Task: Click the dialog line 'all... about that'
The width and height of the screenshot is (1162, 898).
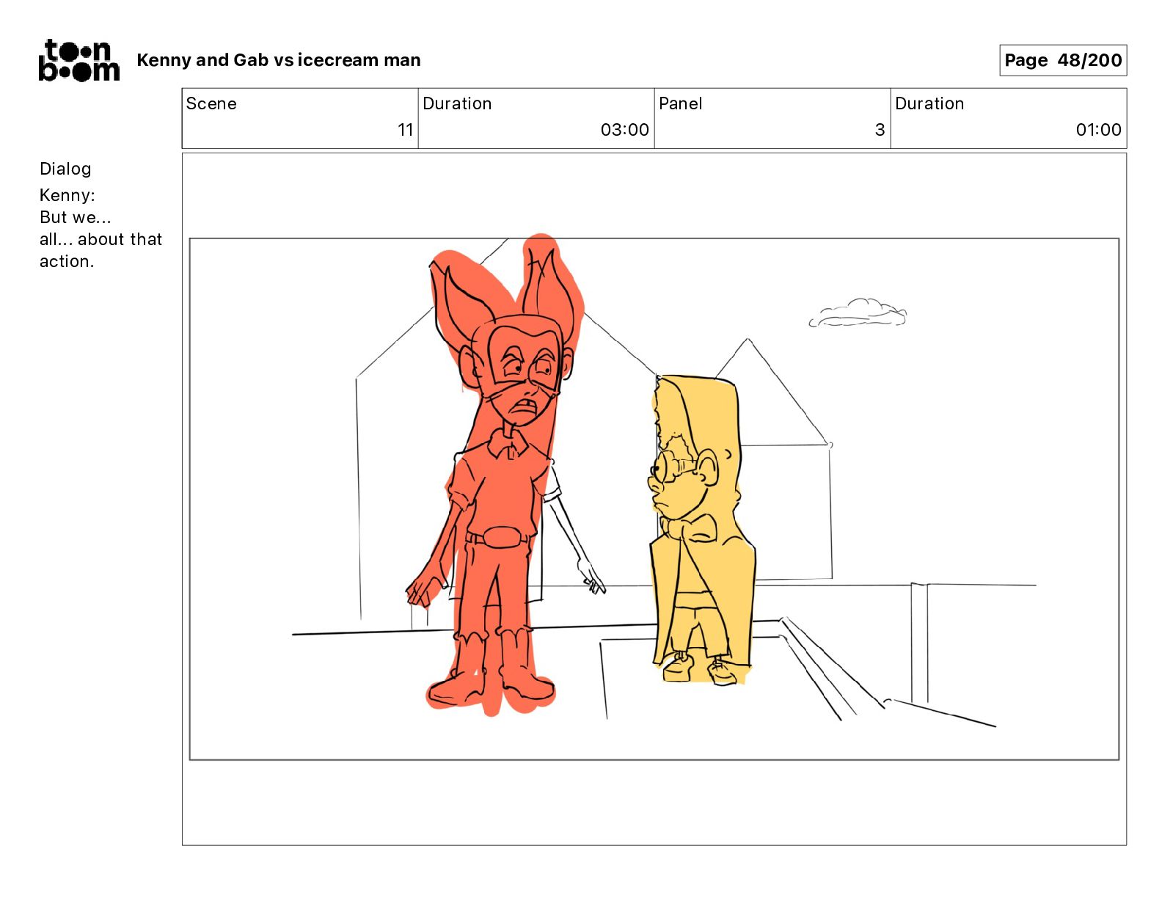Action: [101, 239]
